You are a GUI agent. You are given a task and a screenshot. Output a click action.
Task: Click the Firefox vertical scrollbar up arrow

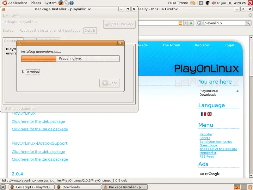(251, 37)
